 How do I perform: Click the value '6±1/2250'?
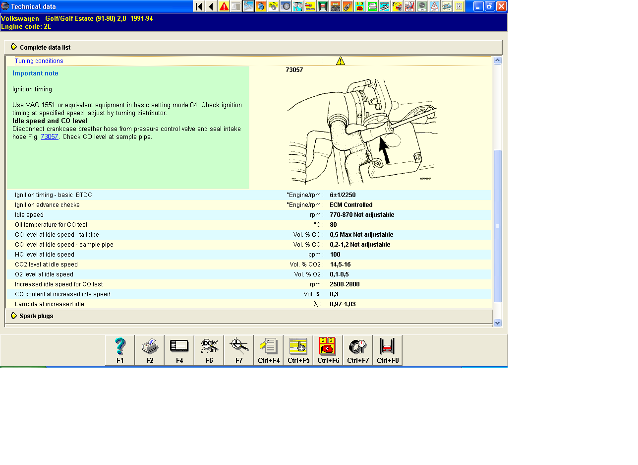click(343, 195)
